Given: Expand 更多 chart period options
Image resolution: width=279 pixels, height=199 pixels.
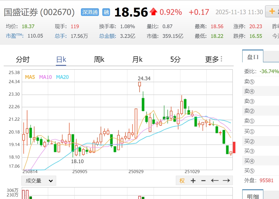Looking at the screenshot, I should tap(214, 59).
